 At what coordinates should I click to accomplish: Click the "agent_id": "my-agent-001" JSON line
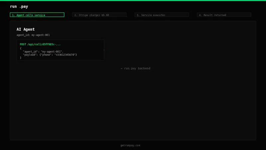43,52
